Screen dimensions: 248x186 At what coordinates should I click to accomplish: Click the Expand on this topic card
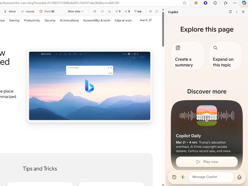pyautogui.click(x=226, y=56)
